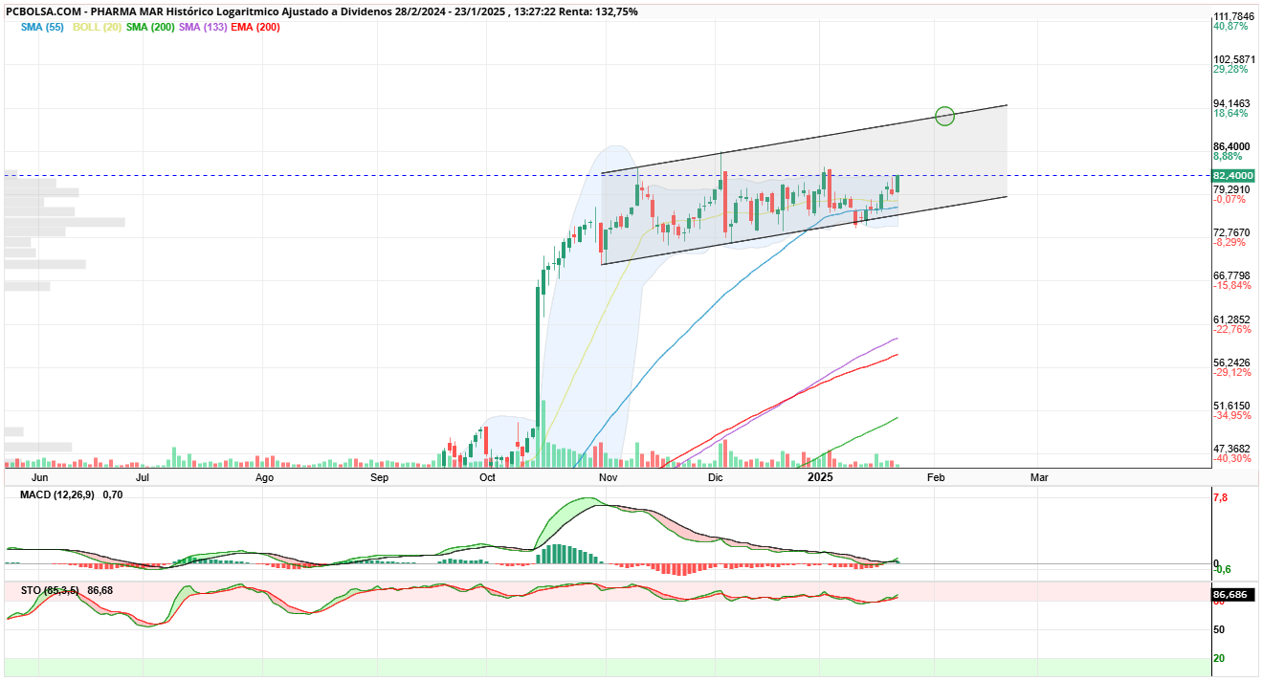Select the 61,2852 price level
Screen dimensions: 1263x681
coord(1232,319)
